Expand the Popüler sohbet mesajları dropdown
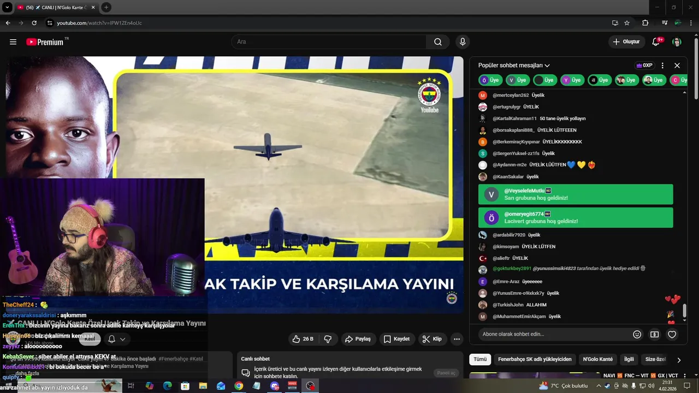 coord(514,65)
